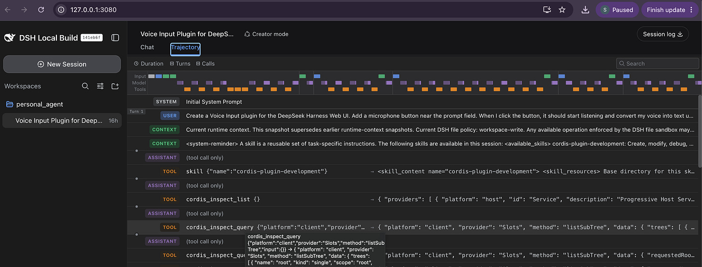Click the Voice Input Plugin session title
Image resolution: width=702 pixels, height=267 pixels.
coord(187,34)
